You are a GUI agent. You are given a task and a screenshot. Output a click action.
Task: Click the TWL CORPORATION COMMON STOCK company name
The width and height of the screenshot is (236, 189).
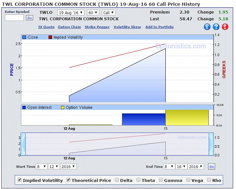point(79,19)
